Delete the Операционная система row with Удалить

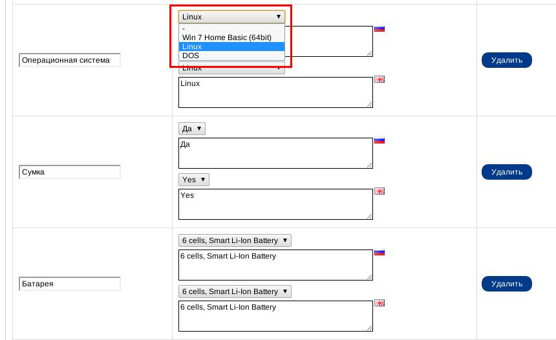[507, 60]
